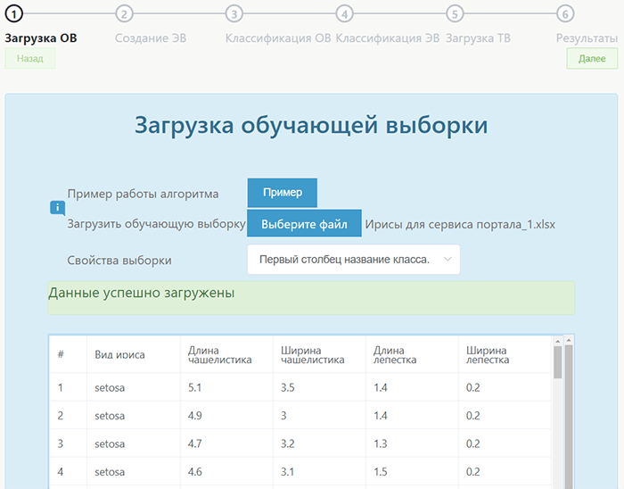
Task: Select setosa in row 1
Action: point(110,388)
